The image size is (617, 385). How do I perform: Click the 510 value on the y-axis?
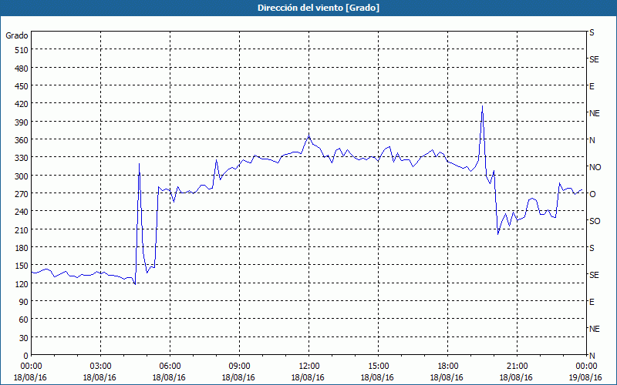pos(22,50)
